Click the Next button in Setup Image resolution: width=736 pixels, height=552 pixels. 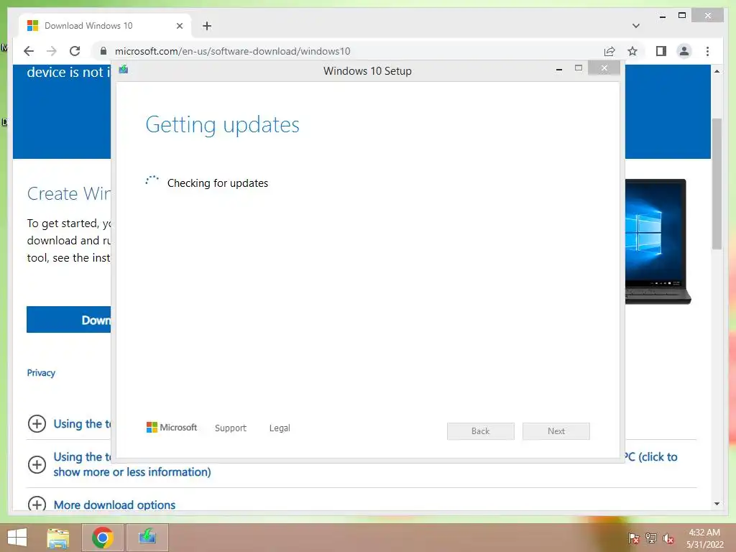556,431
